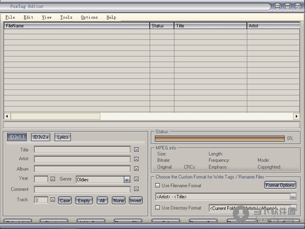The height and width of the screenshot is (229, 305).
Task: Toggle the checkbox beside the Title field
Action: tap(136, 150)
